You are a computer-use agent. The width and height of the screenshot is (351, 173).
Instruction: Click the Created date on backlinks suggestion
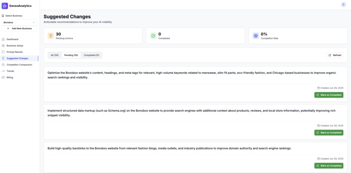[x=330, y=159]
